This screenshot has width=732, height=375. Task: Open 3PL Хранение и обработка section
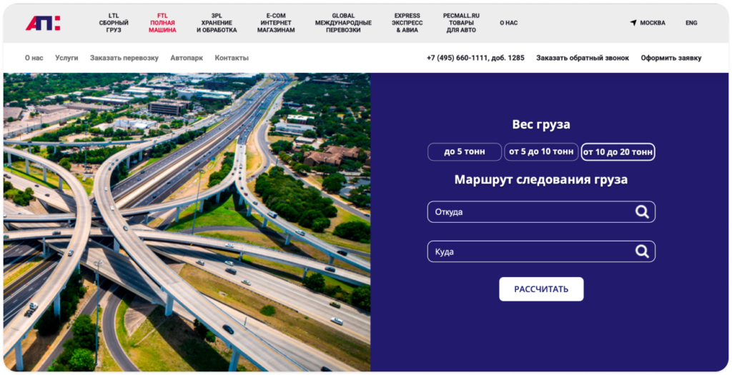tap(217, 23)
